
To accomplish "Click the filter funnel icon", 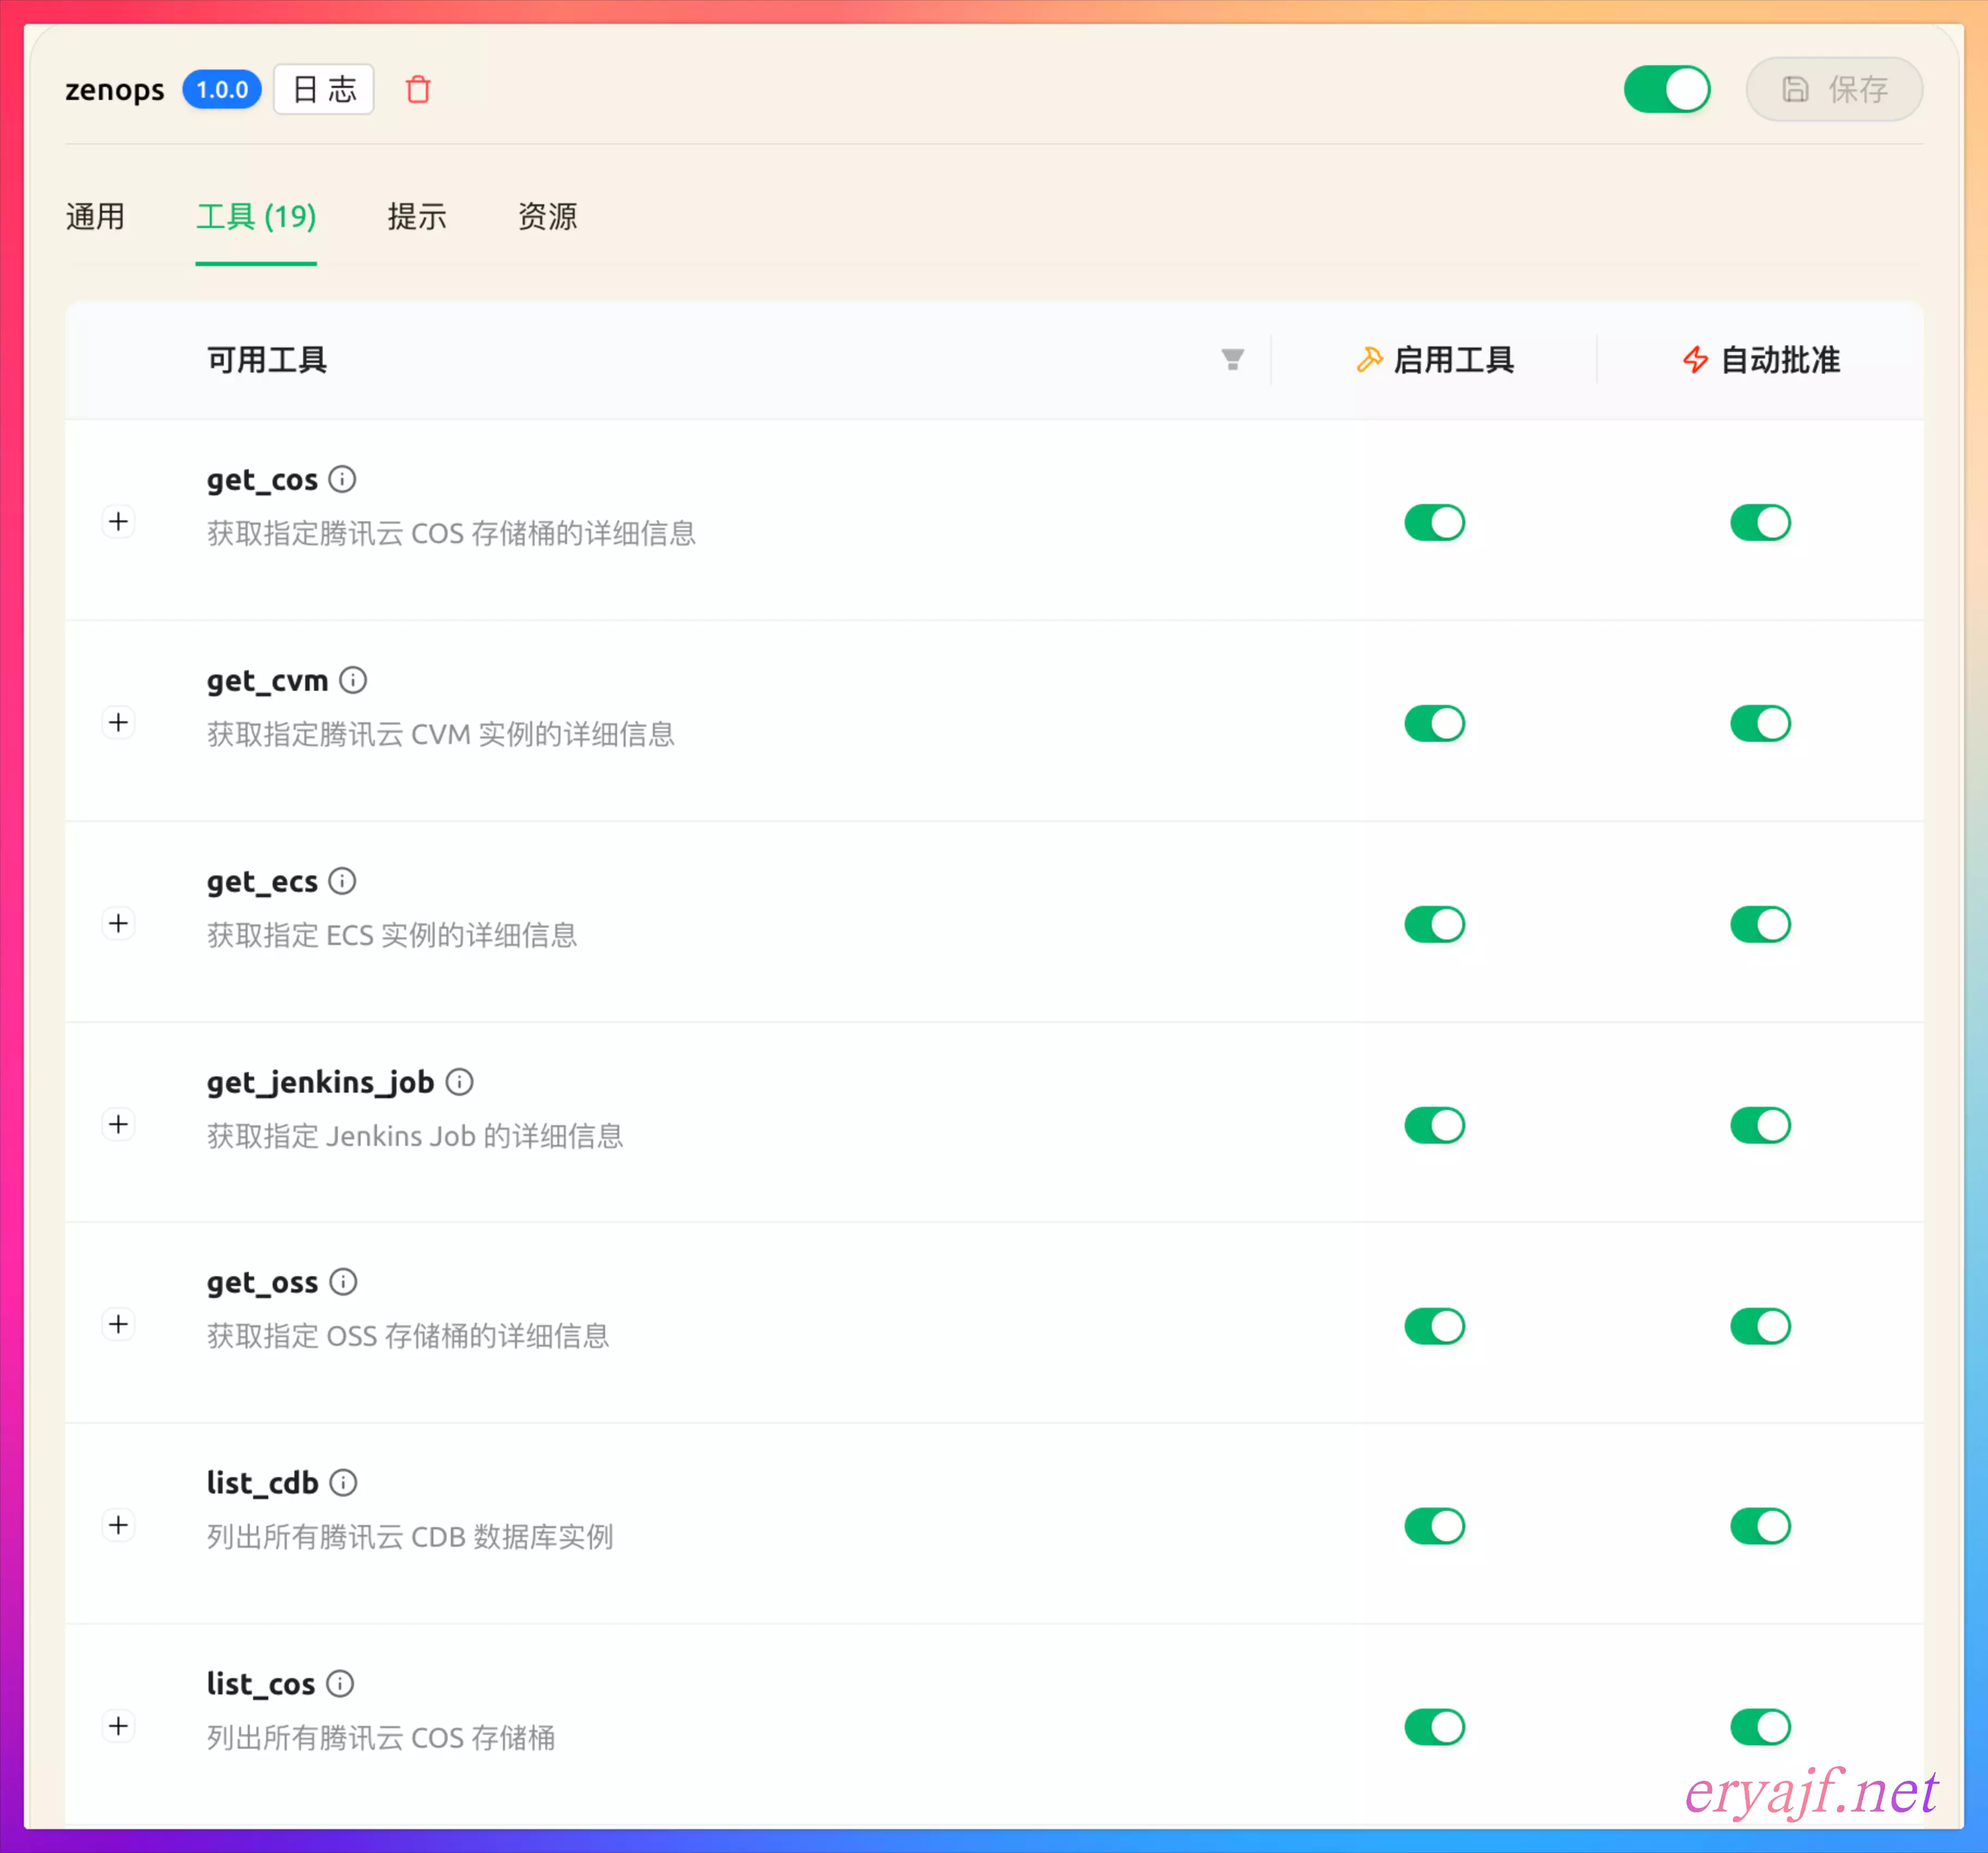I will [x=1232, y=359].
